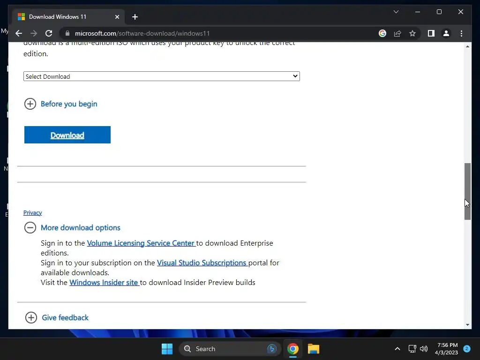This screenshot has width=480, height=360.
Task: Close the Download Windows 11 tab
Action: pos(117,17)
